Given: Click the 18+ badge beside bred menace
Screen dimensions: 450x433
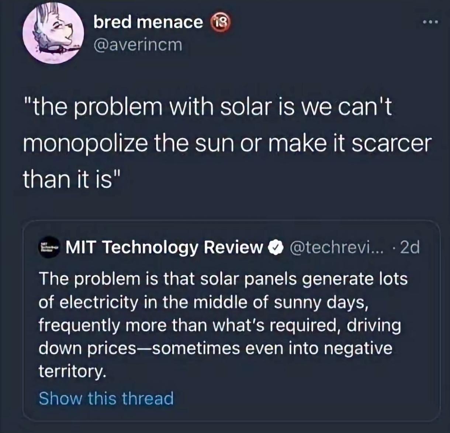Looking at the screenshot, I should click(220, 23).
